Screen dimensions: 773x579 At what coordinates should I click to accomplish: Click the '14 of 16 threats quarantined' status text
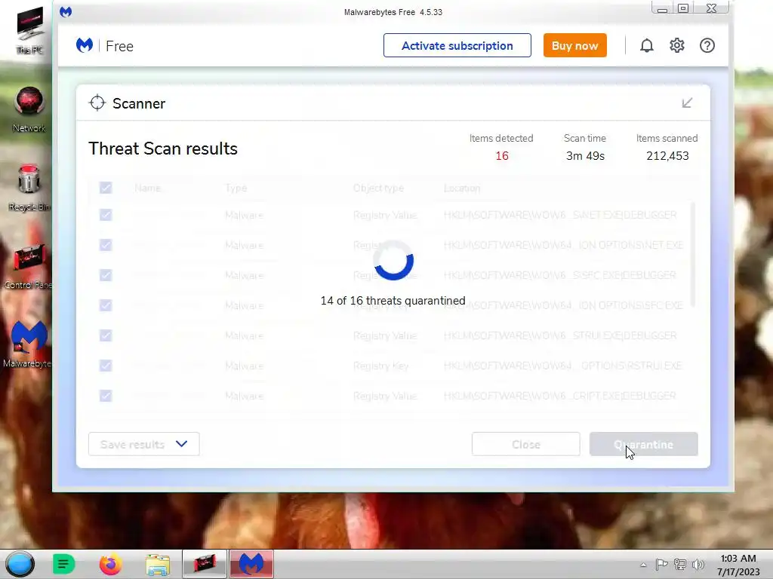tap(393, 301)
